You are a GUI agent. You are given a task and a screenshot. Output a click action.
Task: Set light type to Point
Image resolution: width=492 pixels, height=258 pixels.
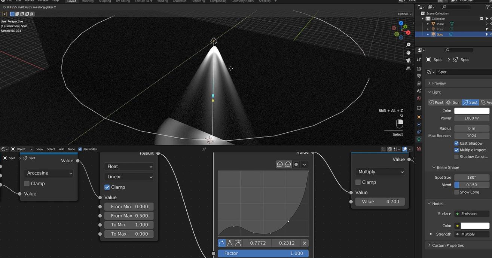point(436,102)
